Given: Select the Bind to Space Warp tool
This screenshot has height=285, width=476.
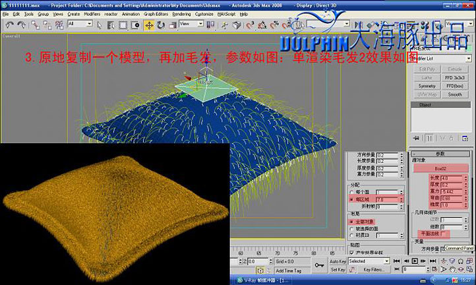Looking at the screenshot, I should click(59, 25).
